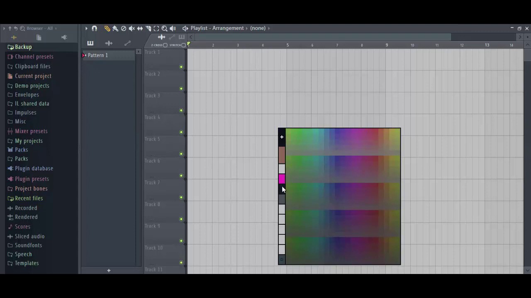Click the Track 6 header label
This screenshot has height=298, width=531.
pyautogui.click(x=152, y=161)
